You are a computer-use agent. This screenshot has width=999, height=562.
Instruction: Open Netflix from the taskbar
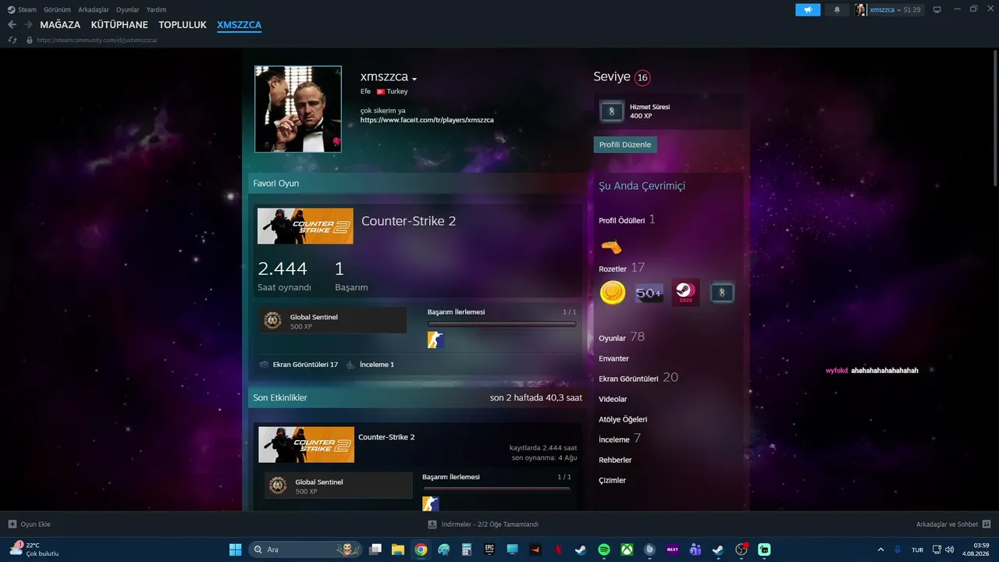pyautogui.click(x=558, y=550)
